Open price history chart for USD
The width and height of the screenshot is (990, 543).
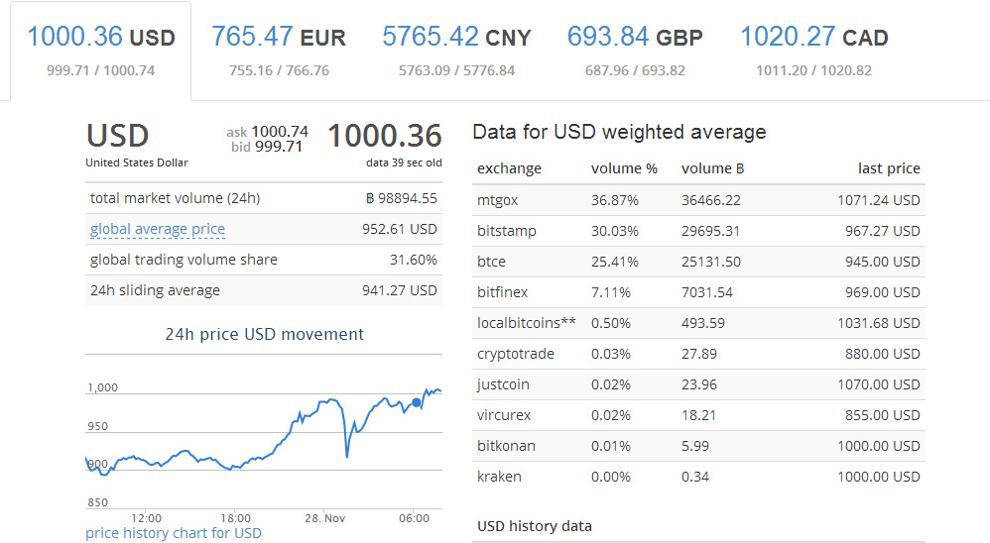click(x=173, y=533)
